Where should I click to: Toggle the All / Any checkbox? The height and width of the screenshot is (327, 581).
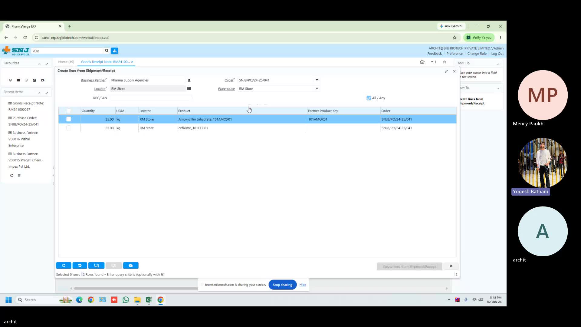point(369,98)
